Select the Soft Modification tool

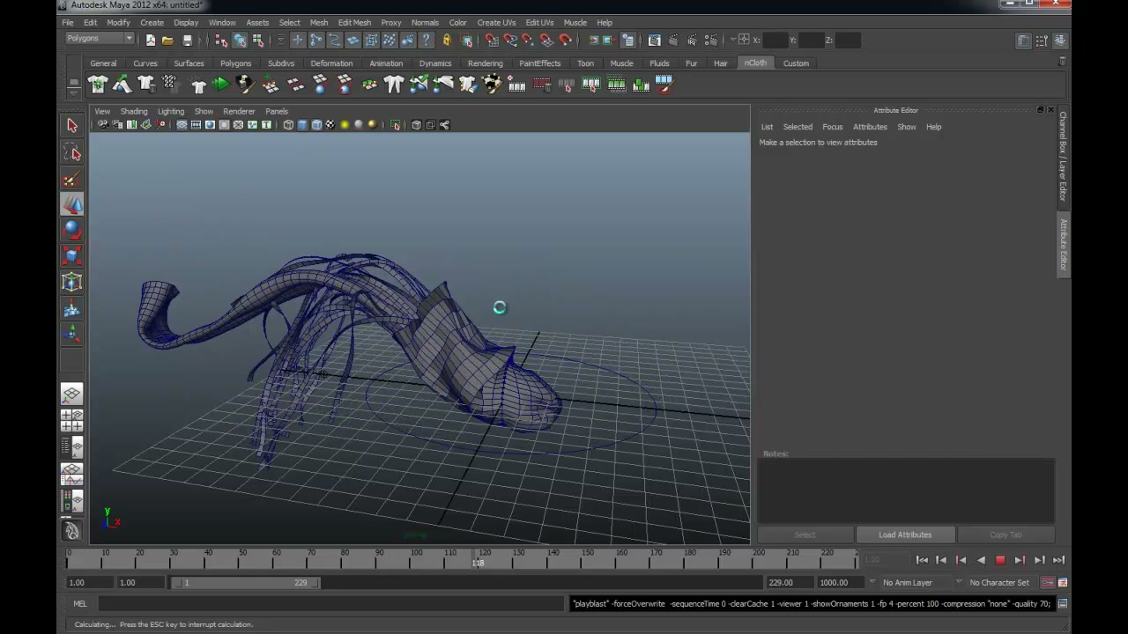pyautogui.click(x=72, y=309)
